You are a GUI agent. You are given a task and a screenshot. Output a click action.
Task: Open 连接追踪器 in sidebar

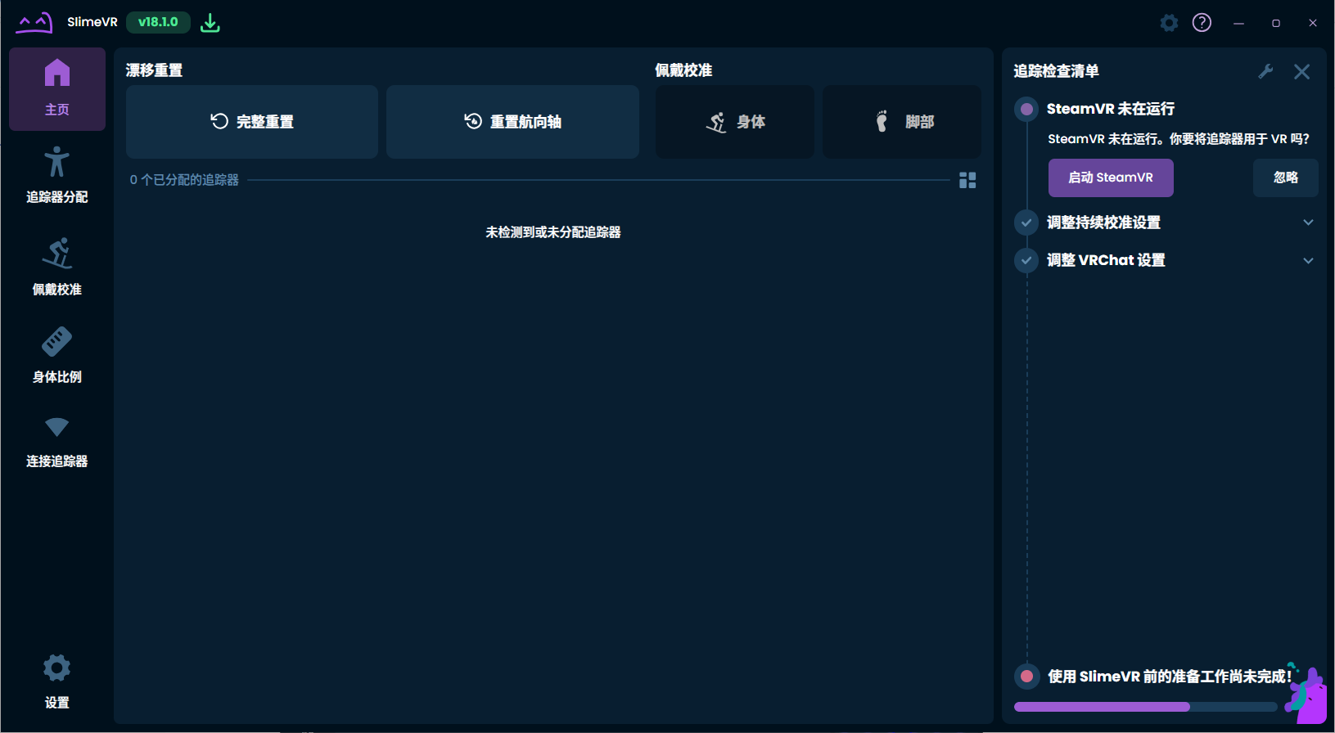click(x=57, y=440)
